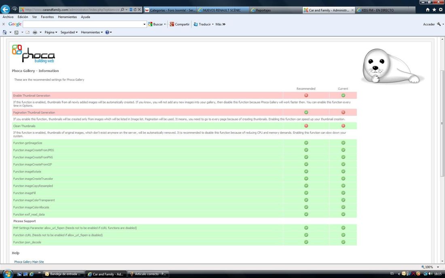This screenshot has width=445, height=278.
Task: Click the Home page icon in command bar
Action: (4, 32)
